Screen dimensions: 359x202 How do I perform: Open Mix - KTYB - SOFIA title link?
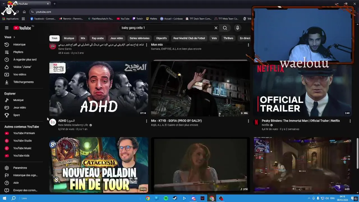[176, 121]
